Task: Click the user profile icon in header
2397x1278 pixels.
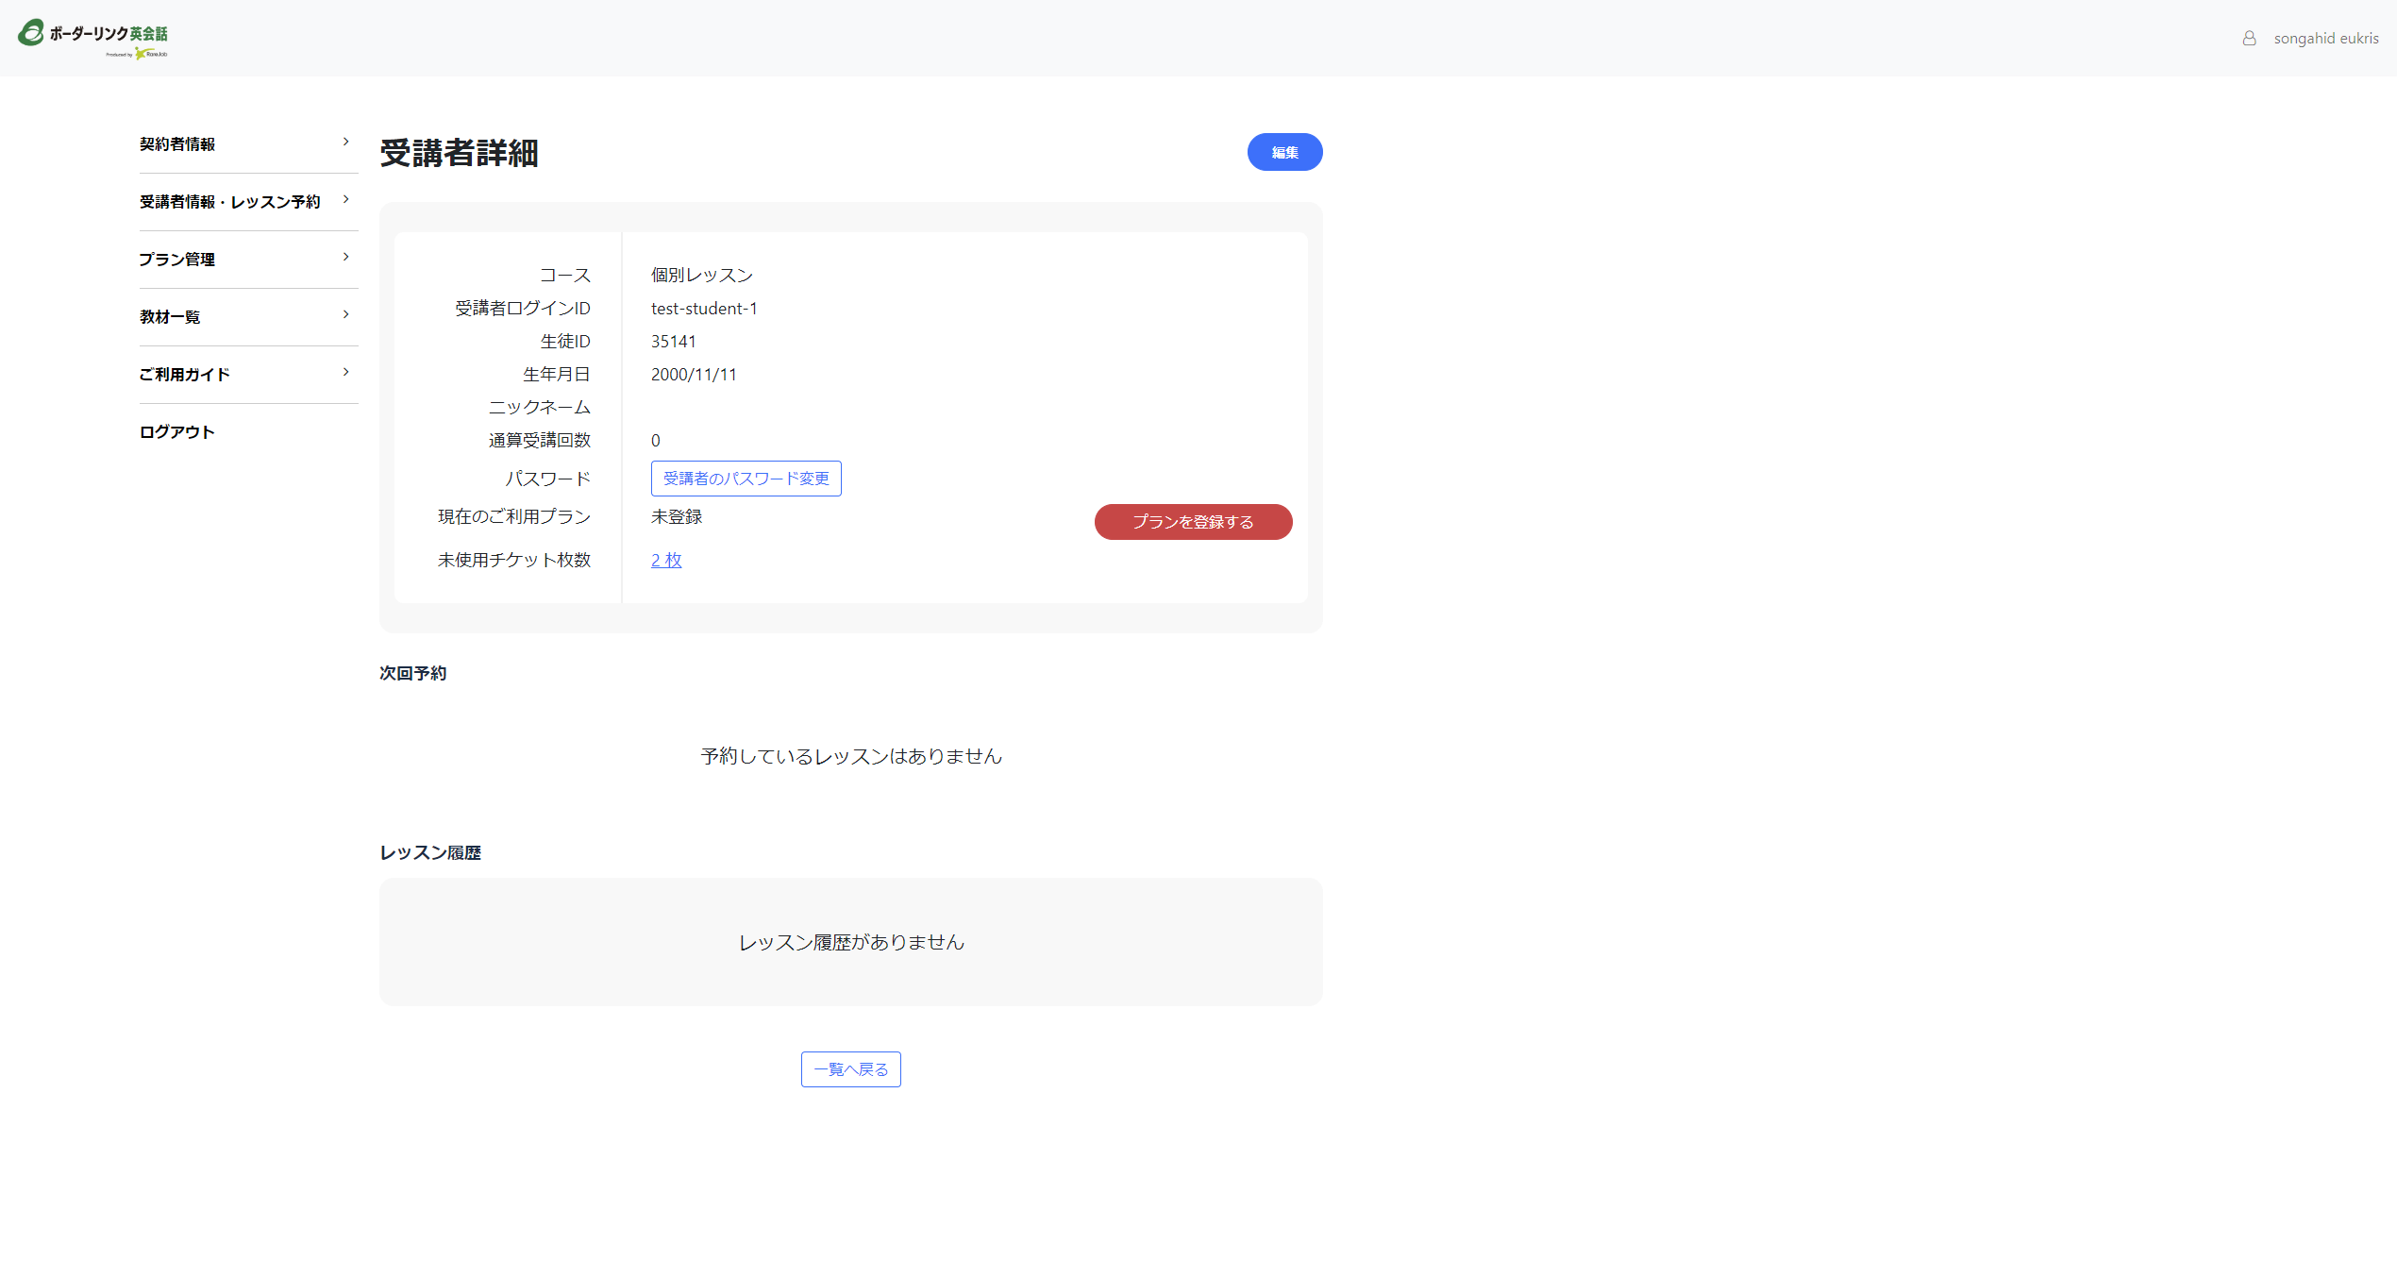Action: click(x=2250, y=39)
